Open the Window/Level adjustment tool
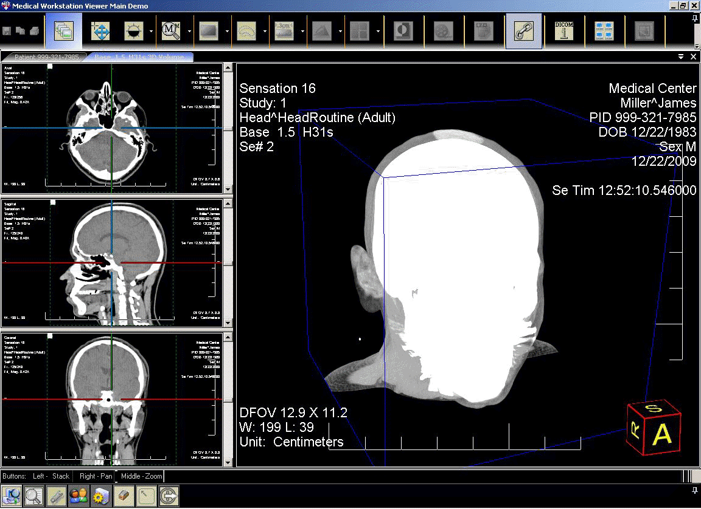The width and height of the screenshot is (701, 509). (135, 31)
